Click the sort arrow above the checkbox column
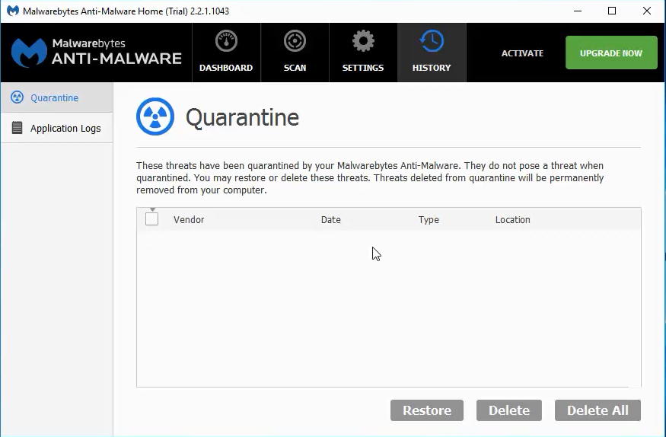 tap(152, 209)
